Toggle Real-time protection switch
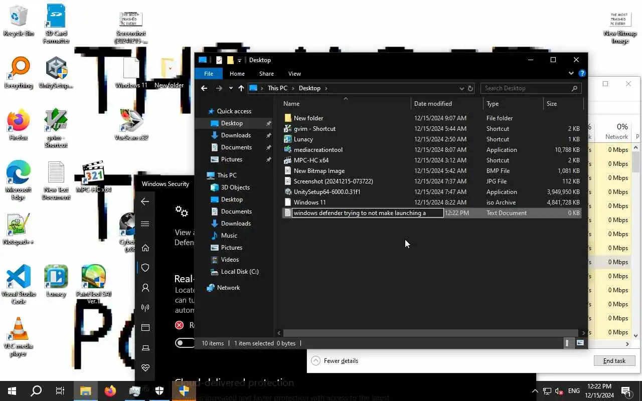 (x=185, y=343)
